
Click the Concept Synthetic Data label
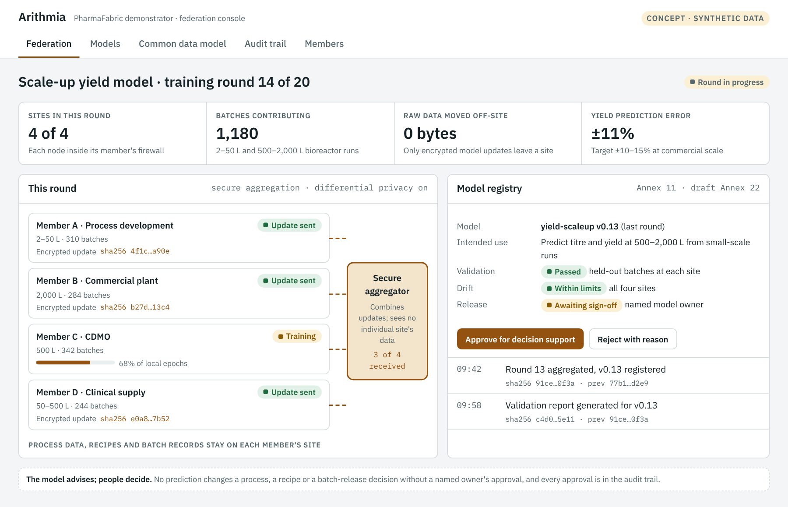705,18
